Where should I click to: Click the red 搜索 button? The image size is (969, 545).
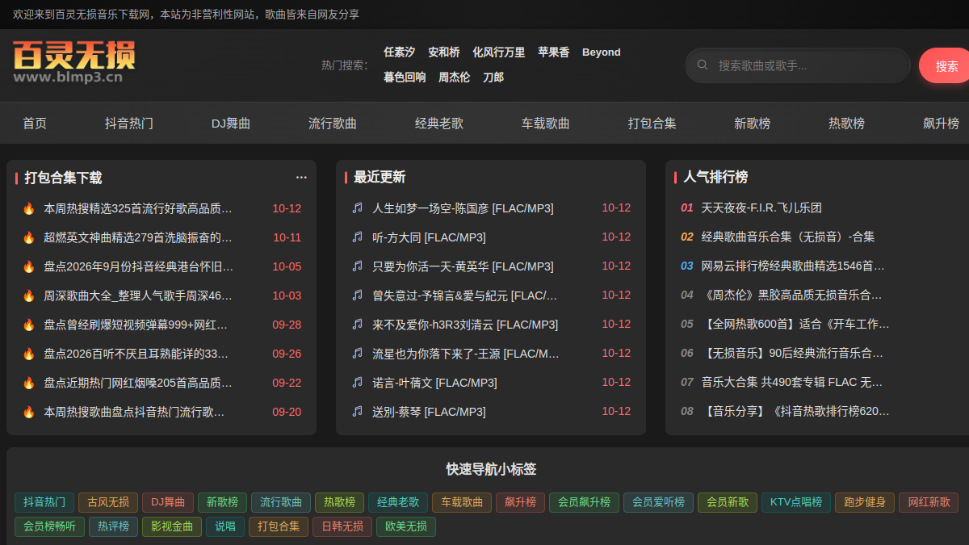tap(945, 65)
